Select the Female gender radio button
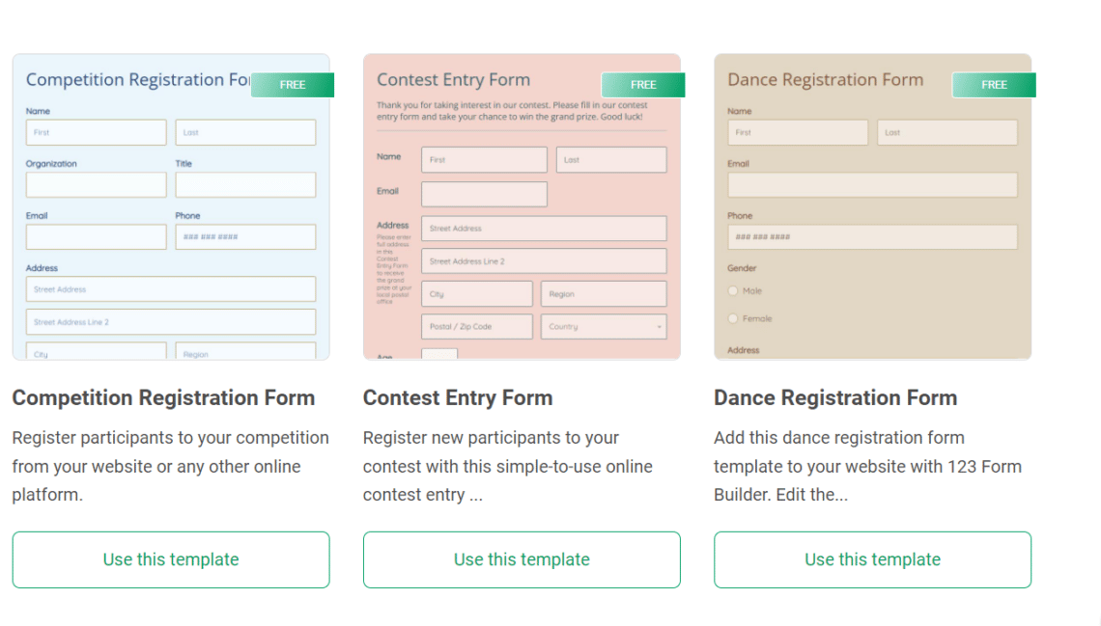Viewport: 1101px width, 626px height. point(734,318)
